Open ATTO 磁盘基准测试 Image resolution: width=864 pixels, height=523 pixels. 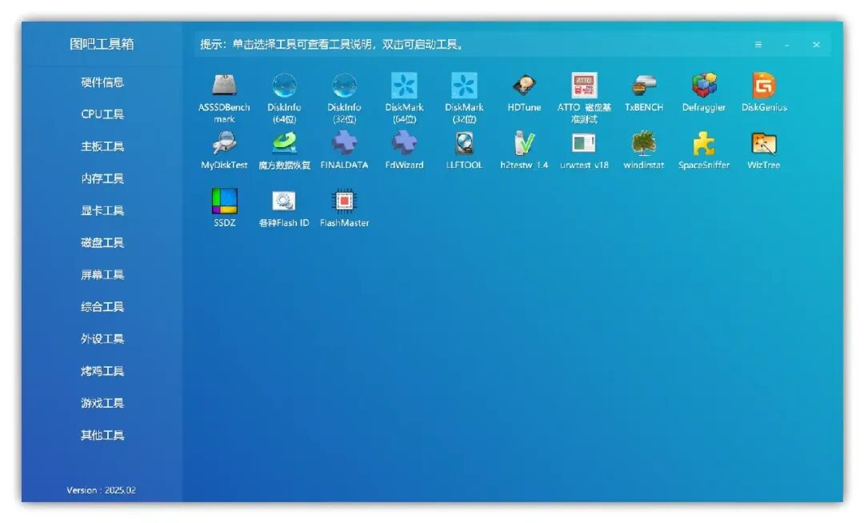click(583, 88)
